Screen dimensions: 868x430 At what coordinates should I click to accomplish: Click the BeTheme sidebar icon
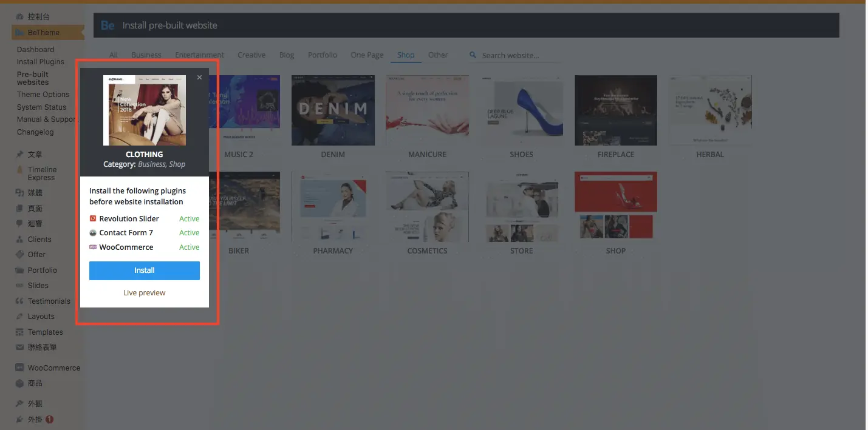point(20,33)
